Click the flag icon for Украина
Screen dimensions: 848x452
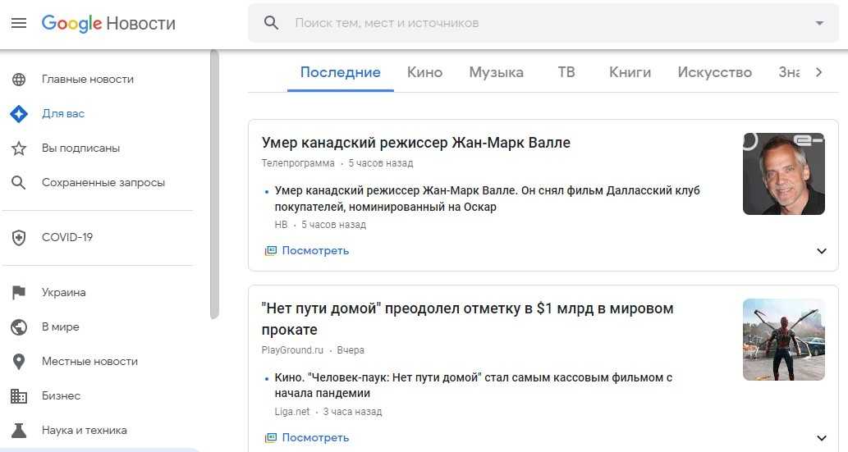19,293
